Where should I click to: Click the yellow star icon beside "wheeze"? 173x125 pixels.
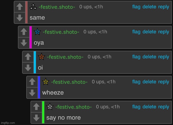tap(46, 82)
